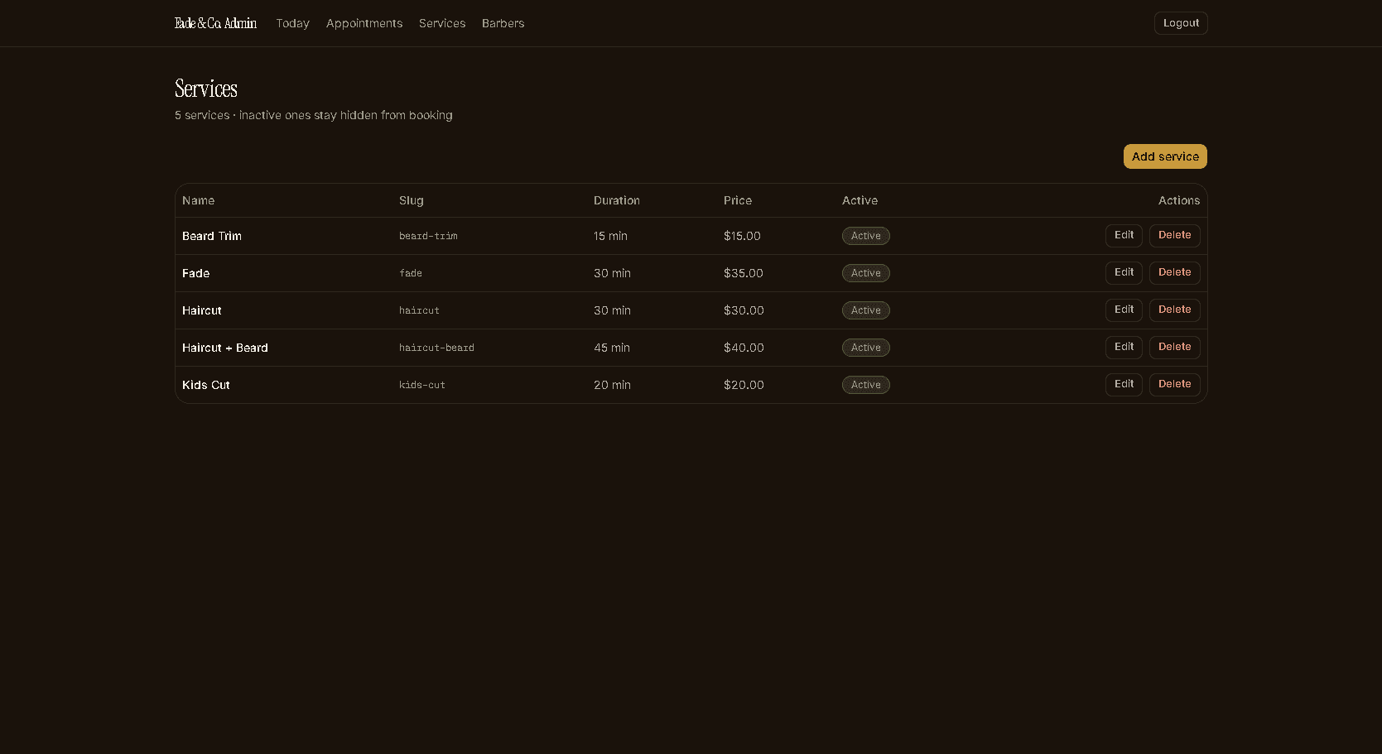This screenshot has height=754, width=1382.
Task: Open the Appointments section
Action: click(364, 23)
